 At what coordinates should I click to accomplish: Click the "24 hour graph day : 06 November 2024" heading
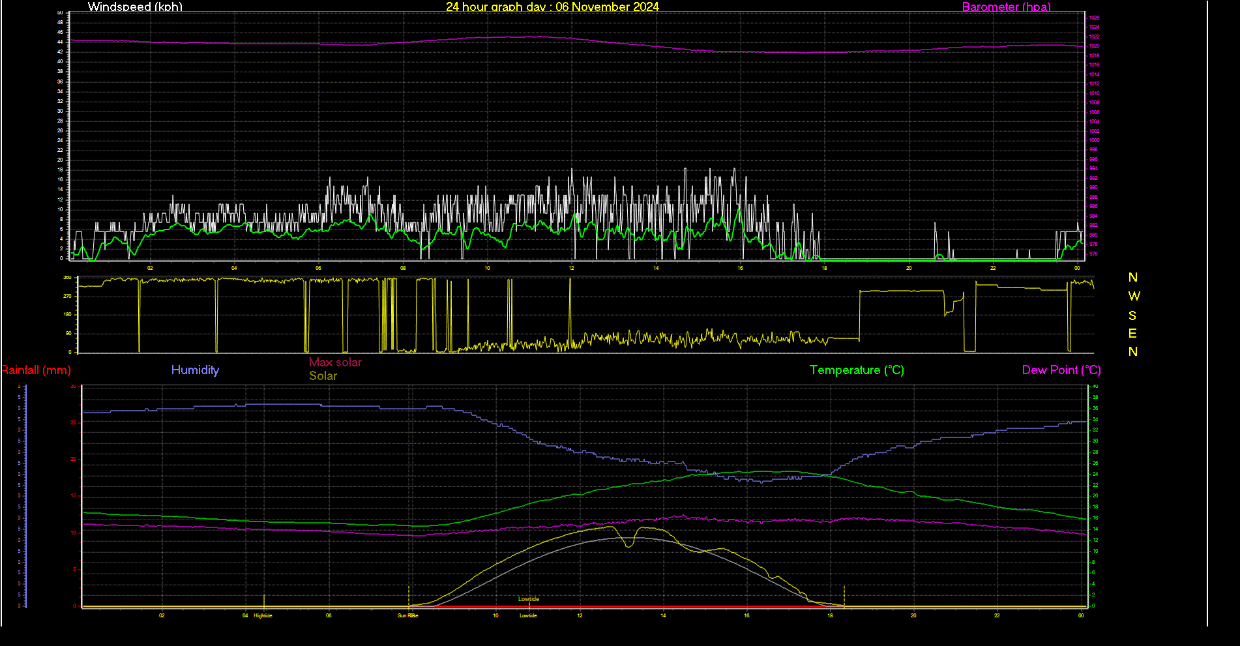click(552, 7)
